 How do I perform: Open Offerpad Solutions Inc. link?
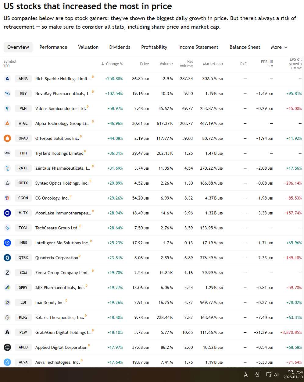57,138
